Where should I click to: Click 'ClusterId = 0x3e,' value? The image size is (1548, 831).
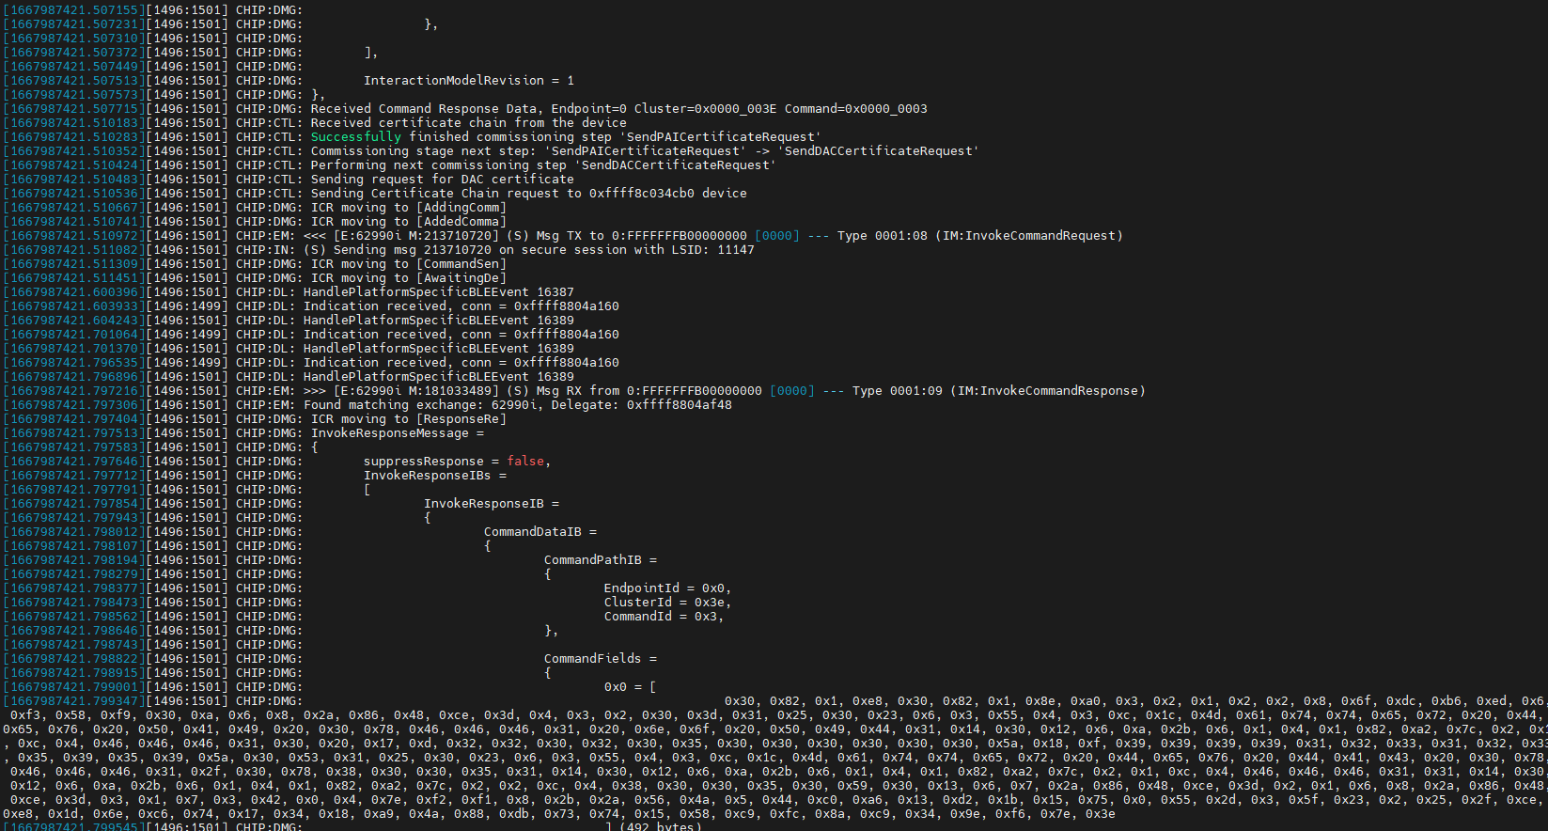[x=668, y=603]
